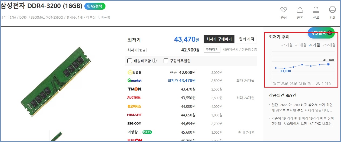Click the 킹덤몰 seller logo
The image size is (341, 142).
[x=134, y=72]
